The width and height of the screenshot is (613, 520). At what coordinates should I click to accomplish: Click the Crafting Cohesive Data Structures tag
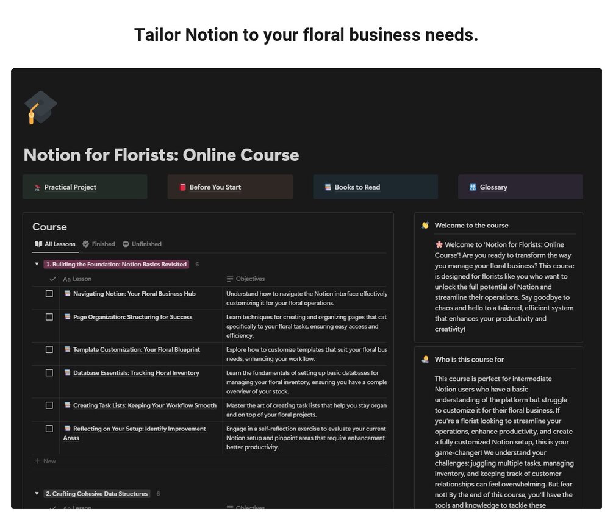(96, 494)
